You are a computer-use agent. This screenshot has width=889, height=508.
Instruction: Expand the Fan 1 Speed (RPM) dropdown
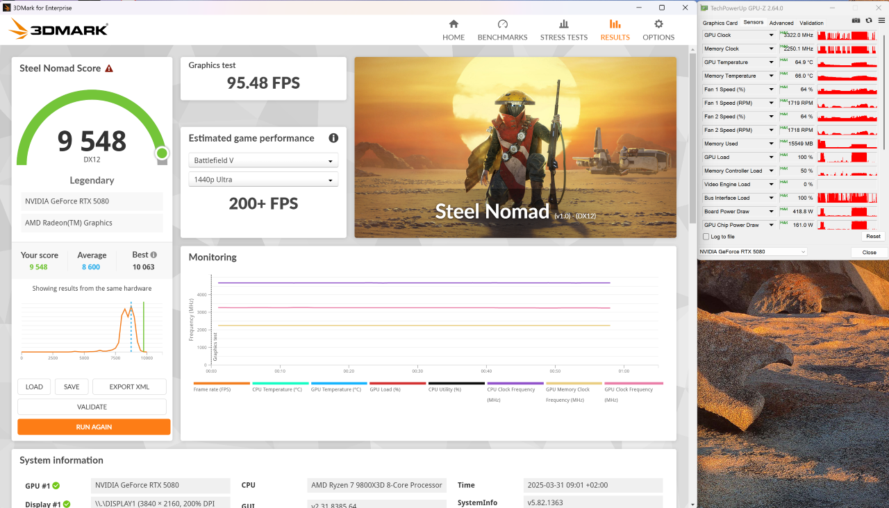pos(771,103)
